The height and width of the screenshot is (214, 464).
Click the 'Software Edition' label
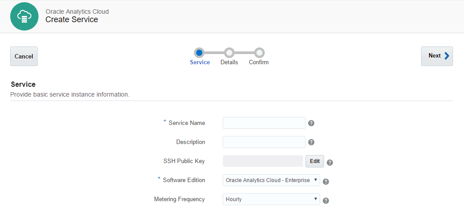(x=184, y=180)
